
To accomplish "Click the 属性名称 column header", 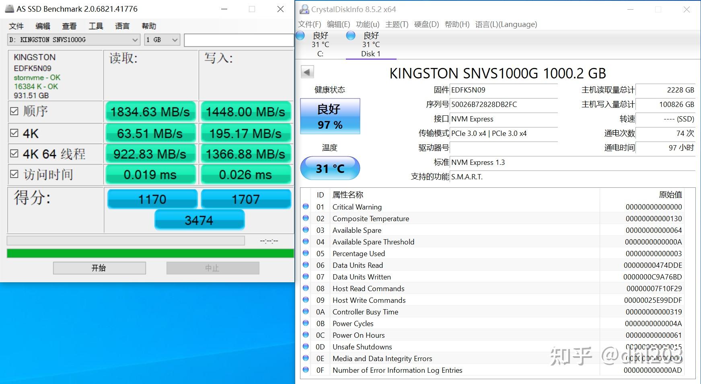I will click(348, 195).
